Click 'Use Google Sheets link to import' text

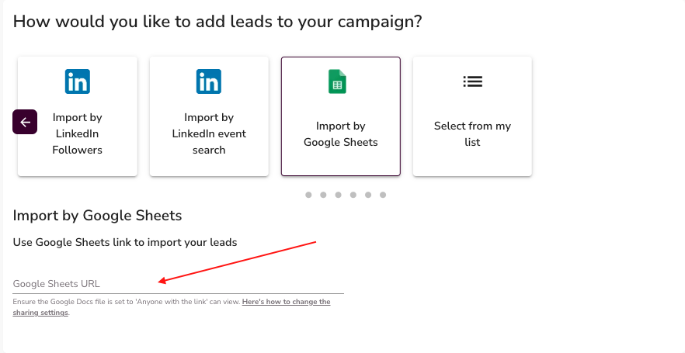click(x=125, y=242)
